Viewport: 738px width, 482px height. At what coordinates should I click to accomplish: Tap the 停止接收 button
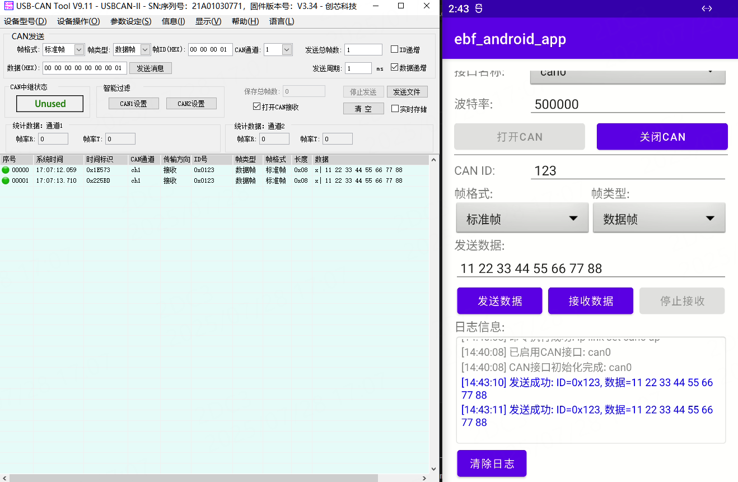click(682, 301)
